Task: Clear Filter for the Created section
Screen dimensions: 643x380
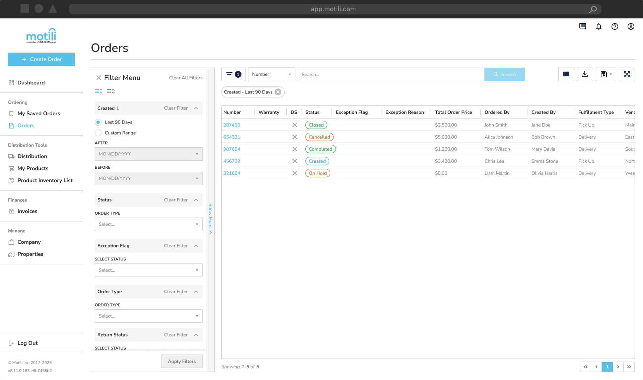Action: coord(176,108)
